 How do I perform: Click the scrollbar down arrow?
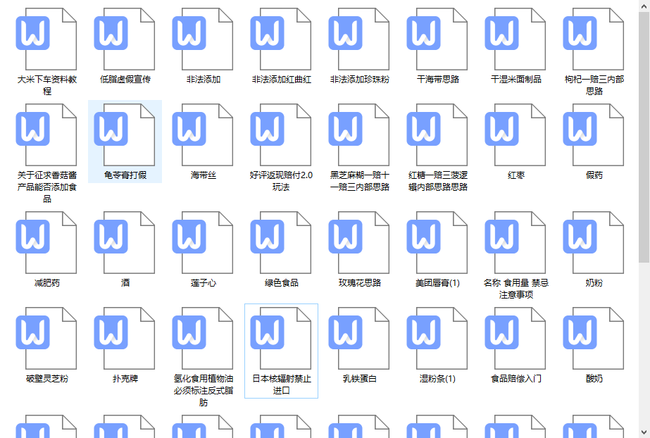644,432
